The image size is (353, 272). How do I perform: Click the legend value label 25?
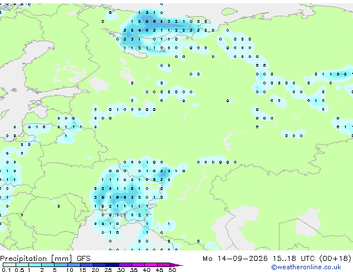pyautogui.click(x=108, y=270)
